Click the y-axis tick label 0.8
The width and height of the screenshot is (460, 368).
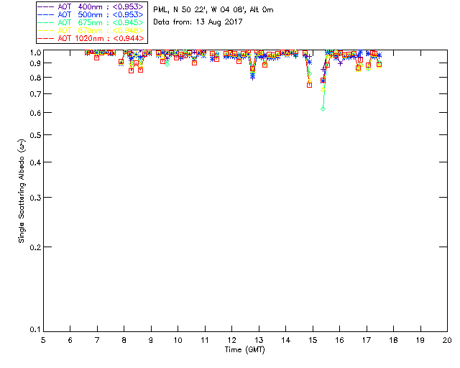point(35,78)
